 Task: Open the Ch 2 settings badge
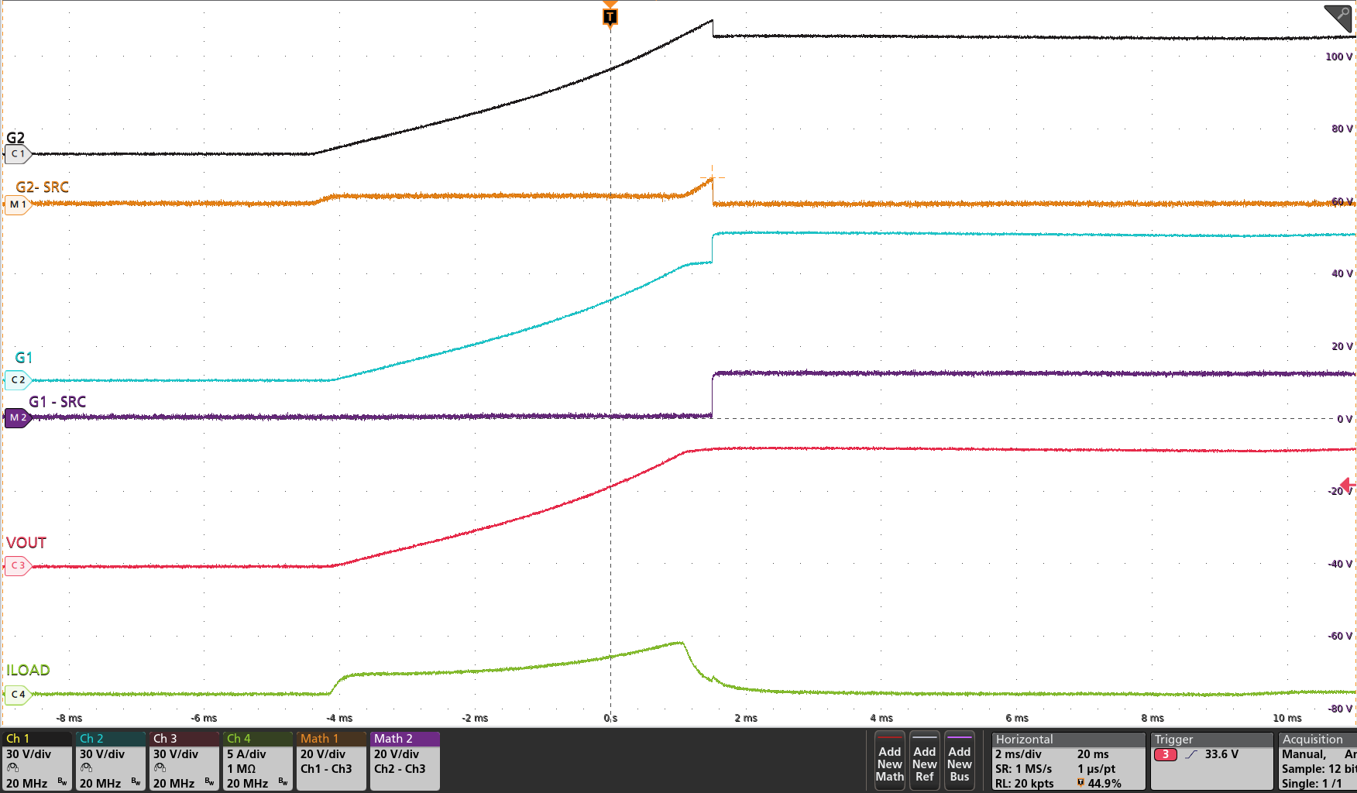tap(111, 760)
